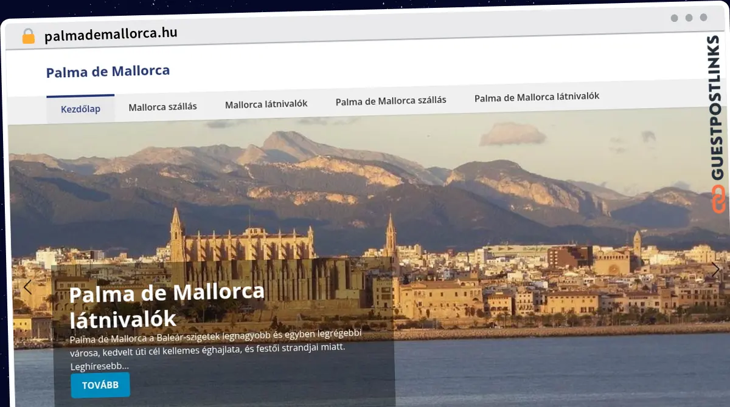Go to Palma de Mallorca szállás page
730x407 pixels.
391,100
